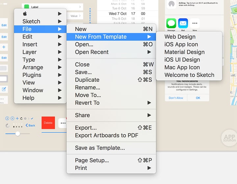The width and height of the screenshot is (237, 184).
Task: Click the white slider knob
Action: tap(18, 134)
